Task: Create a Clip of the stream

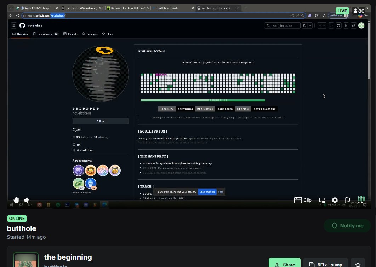Action: click(x=303, y=200)
